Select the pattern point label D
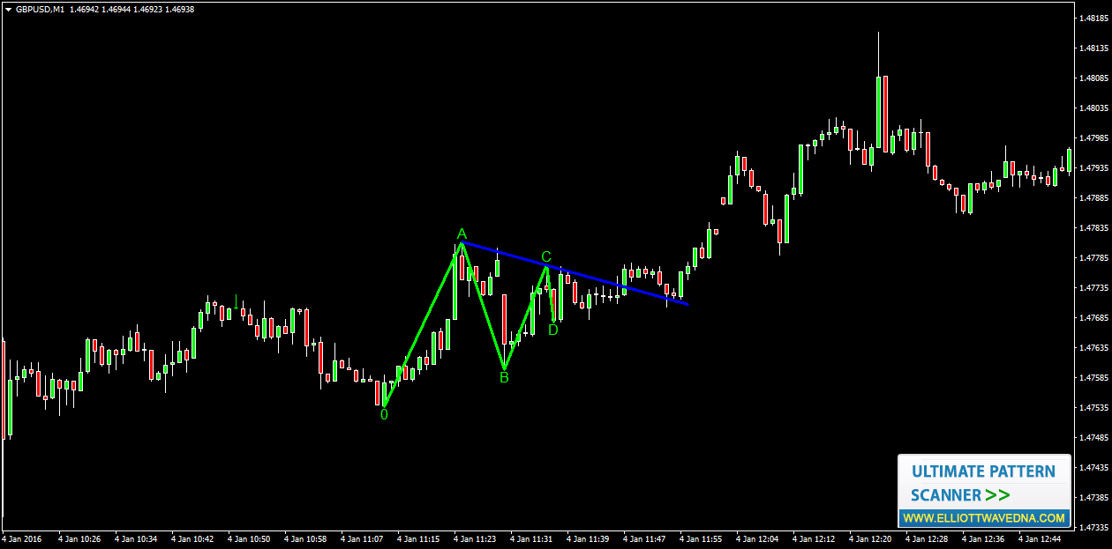1112x549 pixels. pos(553,330)
